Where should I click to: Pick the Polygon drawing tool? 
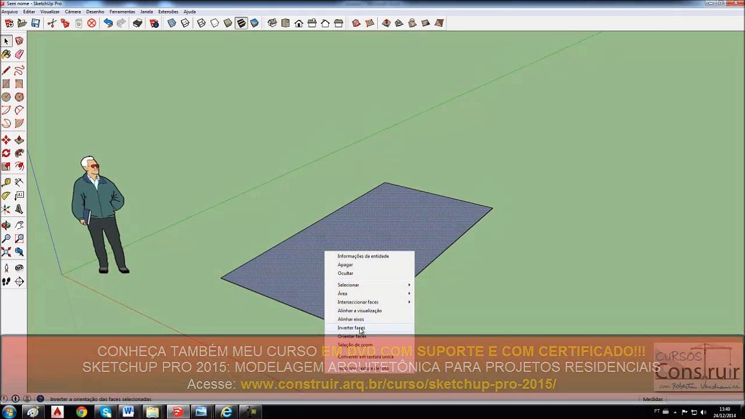19,97
